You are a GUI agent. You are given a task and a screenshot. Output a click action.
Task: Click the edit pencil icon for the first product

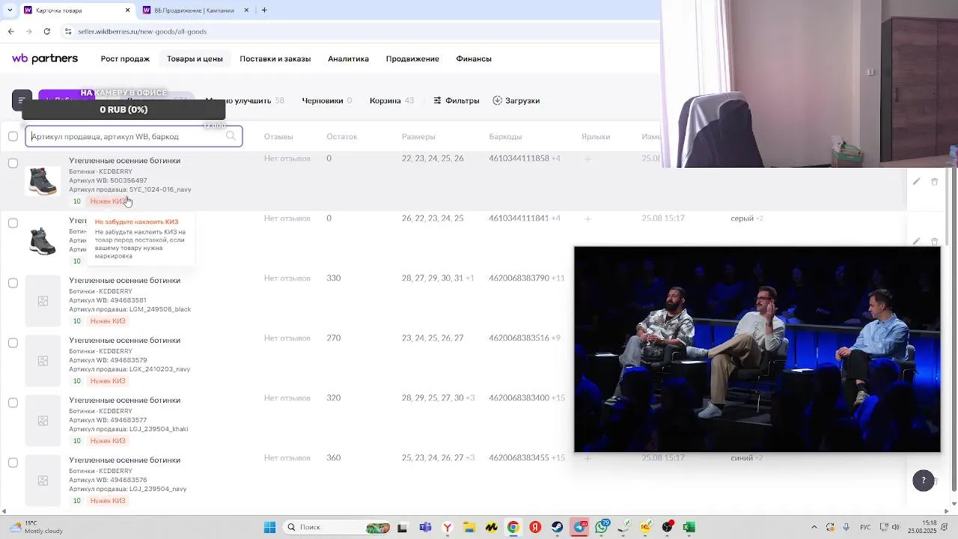916,181
